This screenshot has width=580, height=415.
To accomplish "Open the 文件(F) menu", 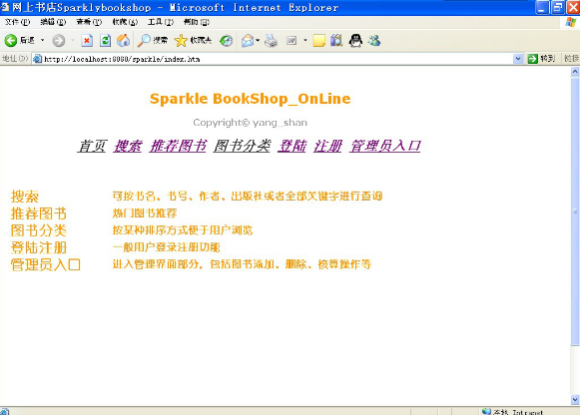I will tap(17, 22).
